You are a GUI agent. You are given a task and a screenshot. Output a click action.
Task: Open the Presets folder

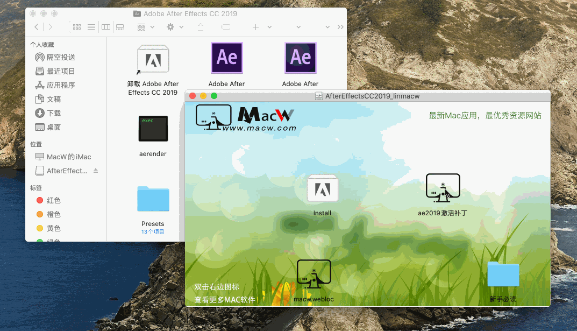point(153,199)
